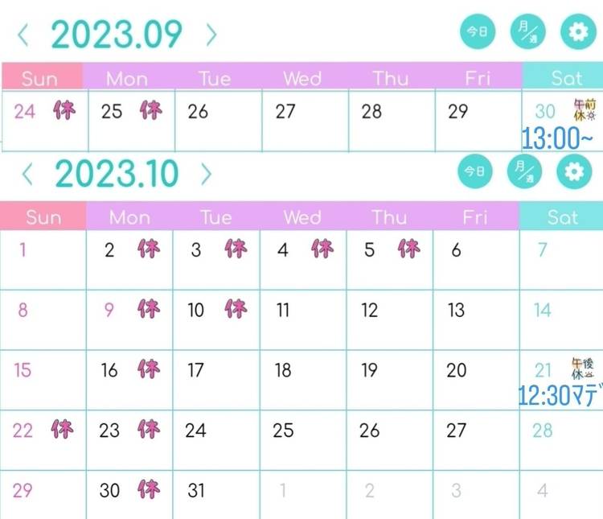Go to next month from 2023.10

pos(207,173)
